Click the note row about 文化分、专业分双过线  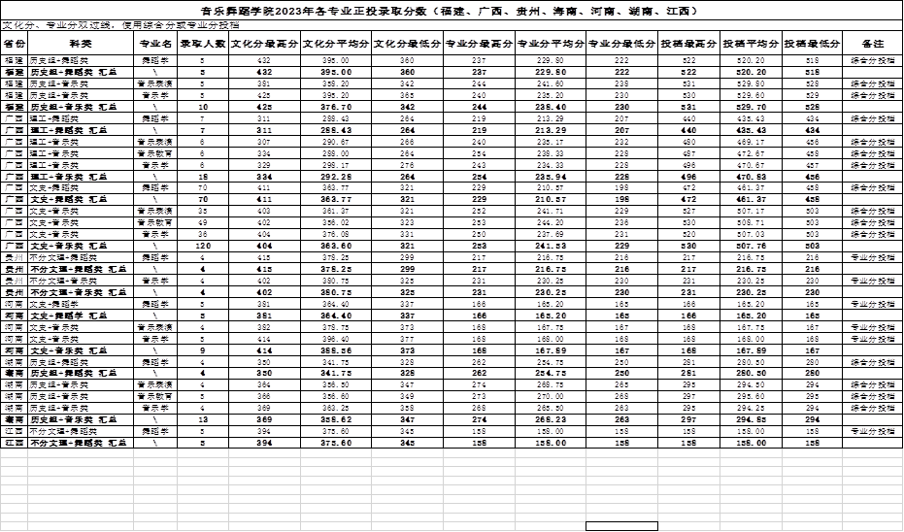tap(126, 26)
